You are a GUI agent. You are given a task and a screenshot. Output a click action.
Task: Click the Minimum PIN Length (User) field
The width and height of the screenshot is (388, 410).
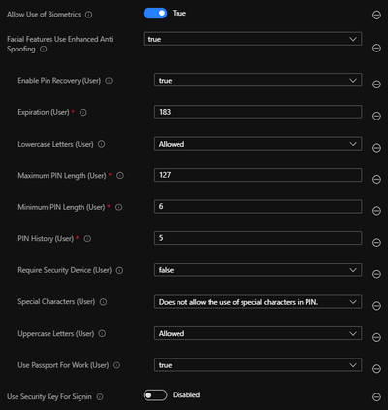pyautogui.click(x=258, y=207)
